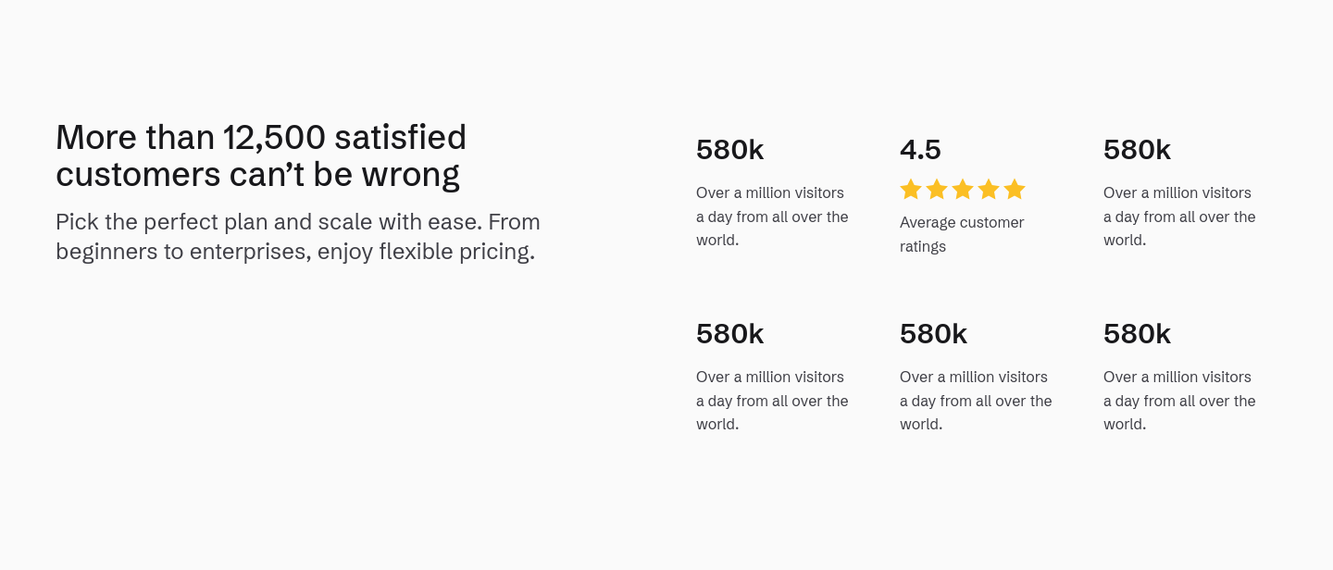The height and width of the screenshot is (570, 1333).
Task: Click the 'More than 12,500 satisfied' heading line
Action: [261, 138]
